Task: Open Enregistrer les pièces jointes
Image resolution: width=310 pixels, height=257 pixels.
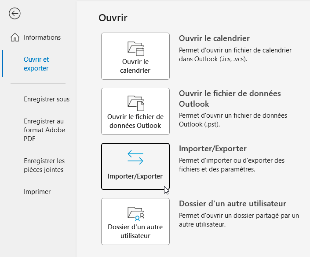Action: (x=44, y=165)
